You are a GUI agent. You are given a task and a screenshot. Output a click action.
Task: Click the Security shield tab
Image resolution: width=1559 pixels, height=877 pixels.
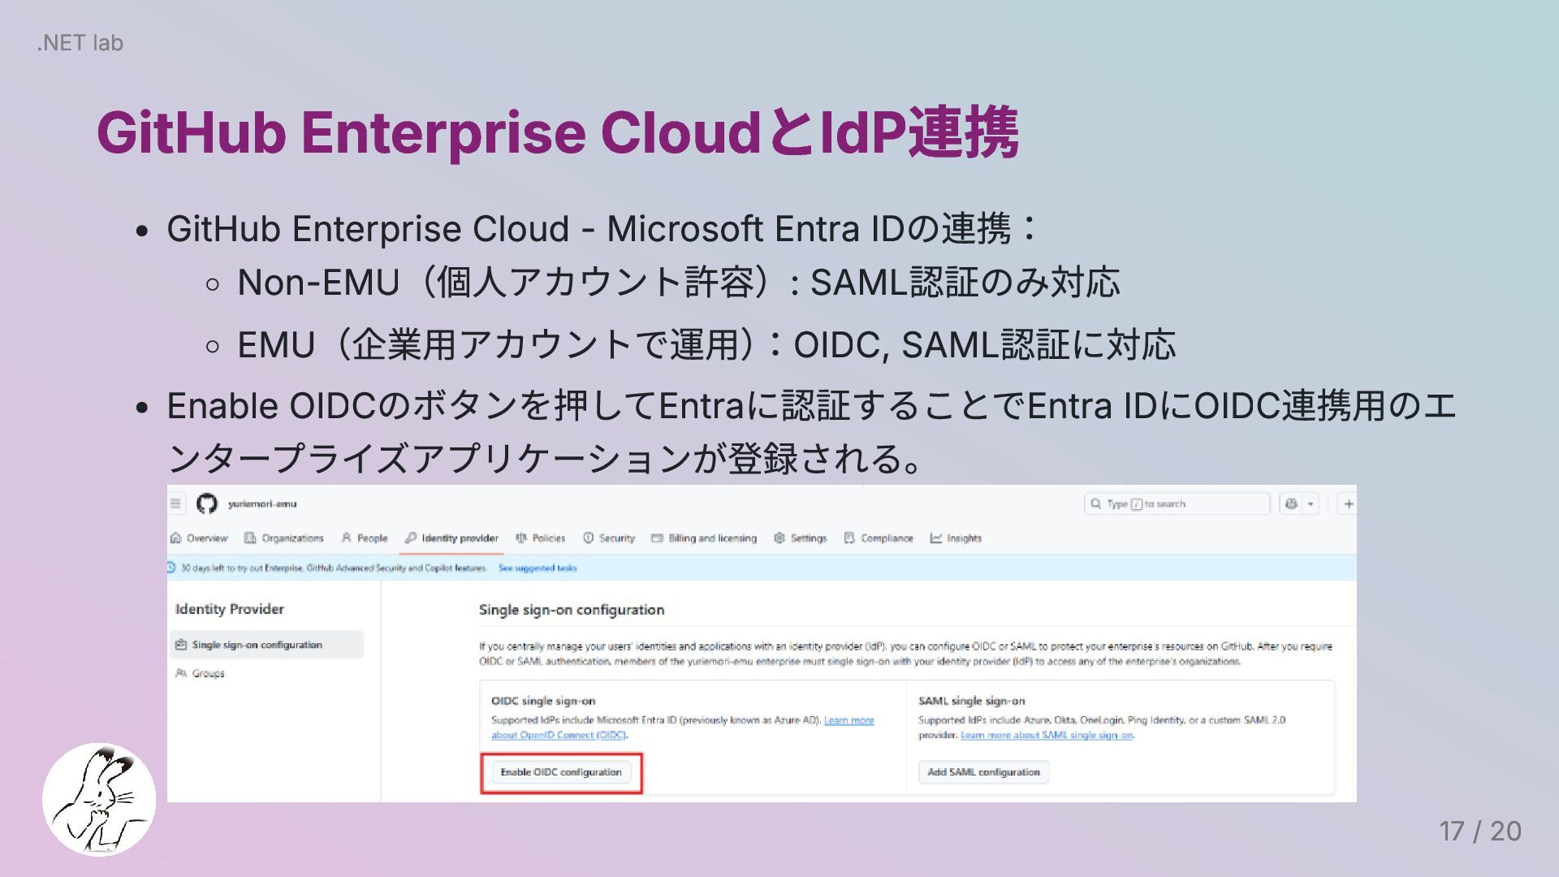coord(608,538)
